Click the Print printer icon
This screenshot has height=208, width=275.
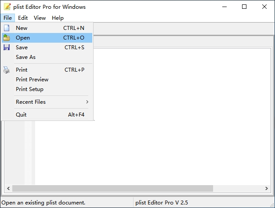pos(7,70)
